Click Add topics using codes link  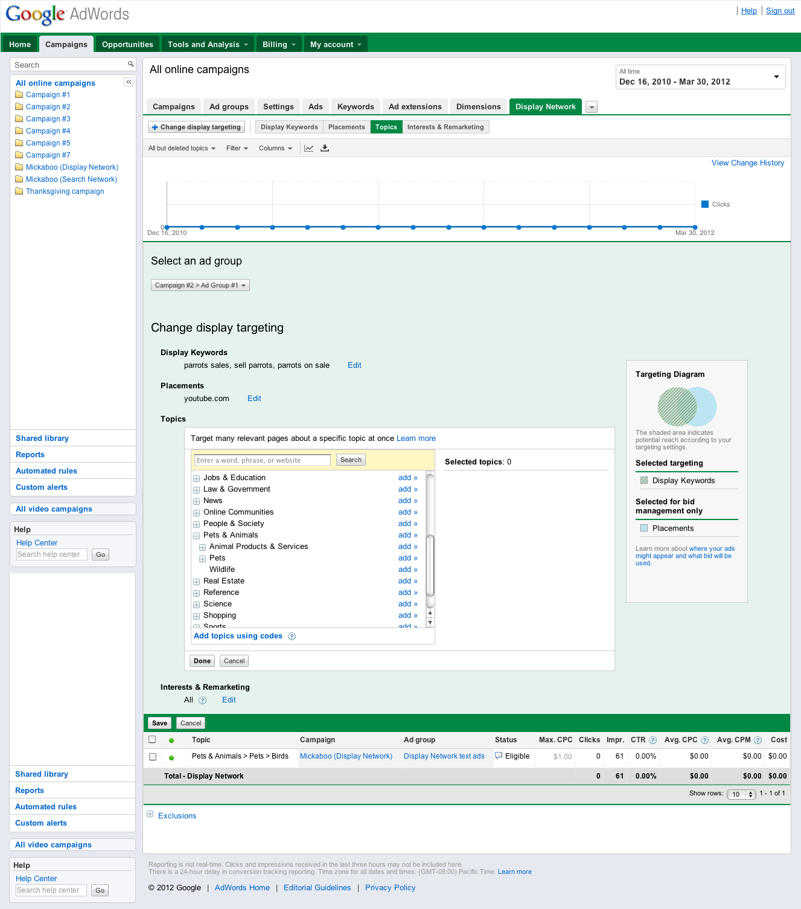click(x=238, y=636)
